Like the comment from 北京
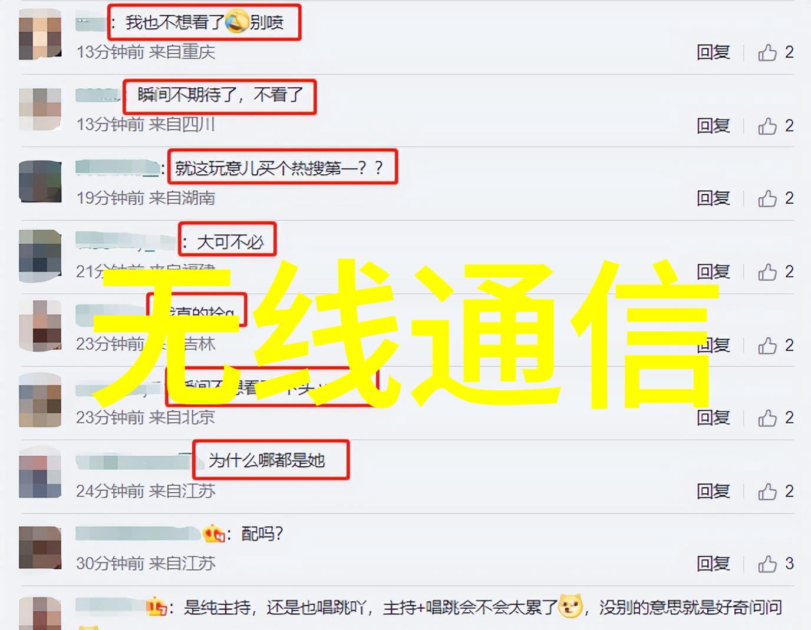This screenshot has height=630, width=811. [767, 418]
